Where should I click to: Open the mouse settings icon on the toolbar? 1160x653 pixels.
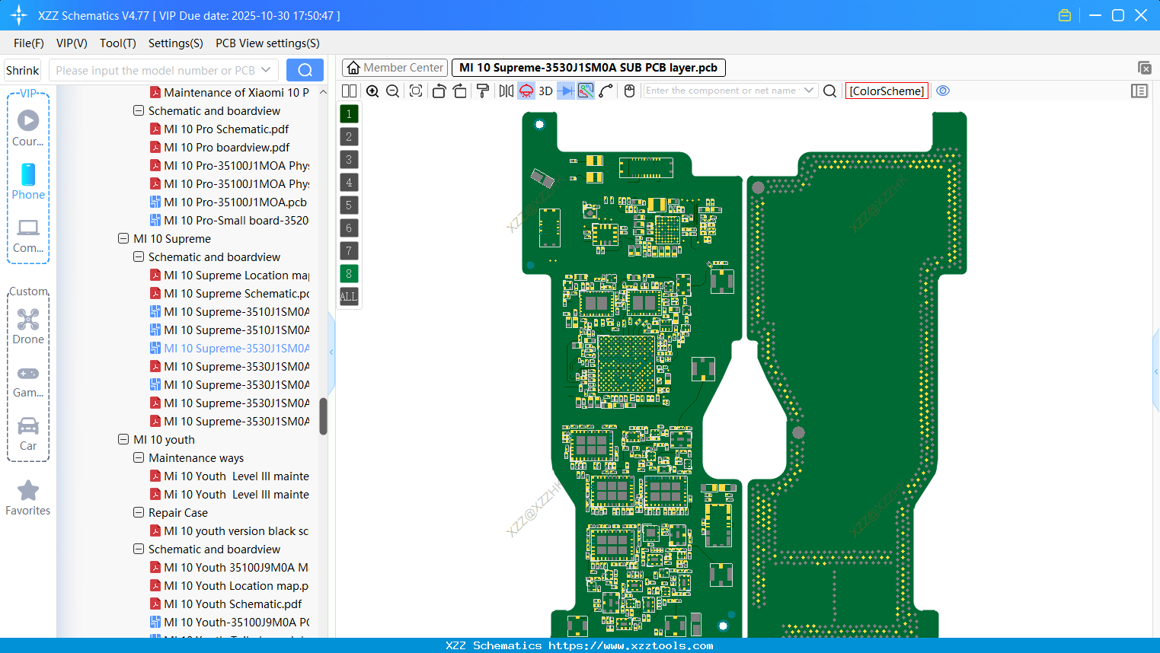tap(630, 91)
